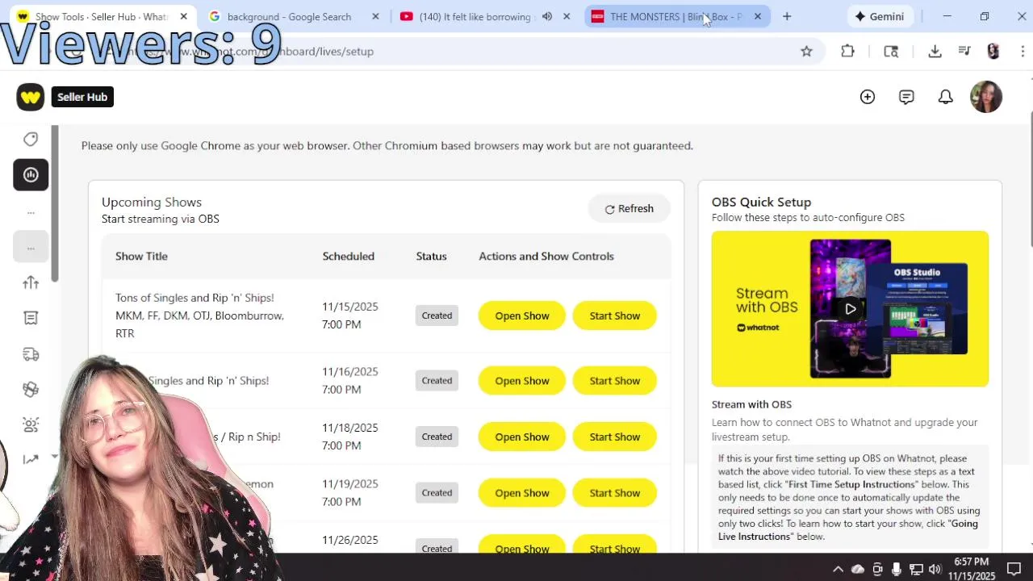Open the people community icon in sidebar
This screenshot has width=1033, height=581.
coord(31,424)
